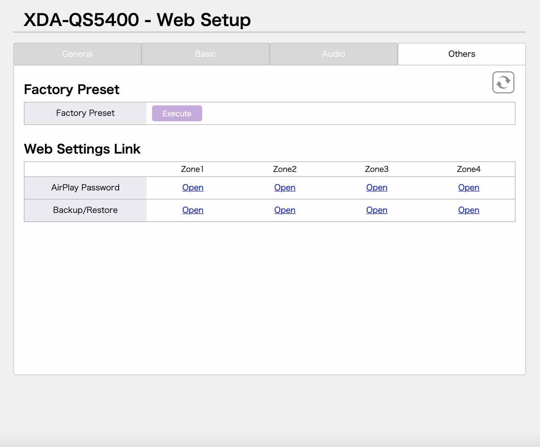
Task: Click the Web Settings Link heading
Action: [82, 149]
